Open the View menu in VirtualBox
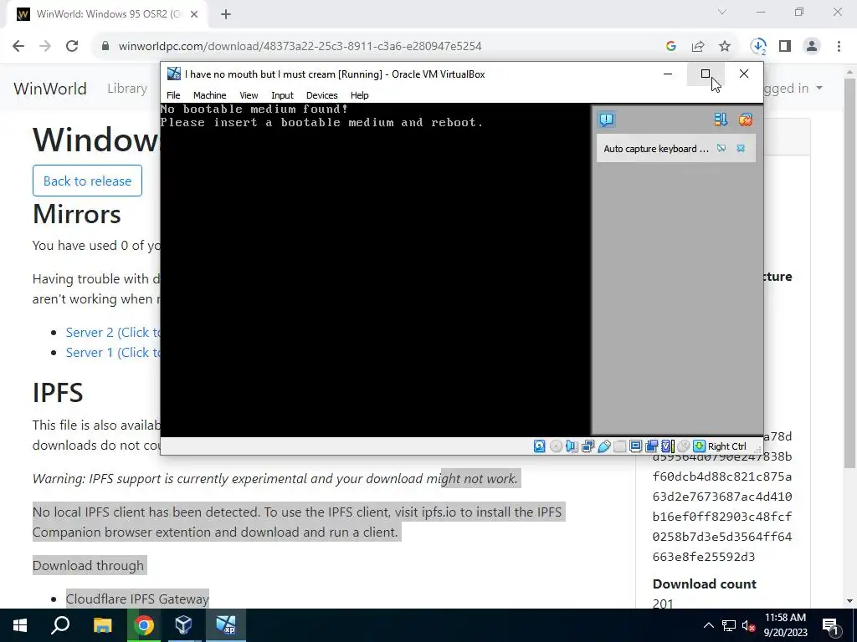The height and width of the screenshot is (642, 857). pos(249,95)
